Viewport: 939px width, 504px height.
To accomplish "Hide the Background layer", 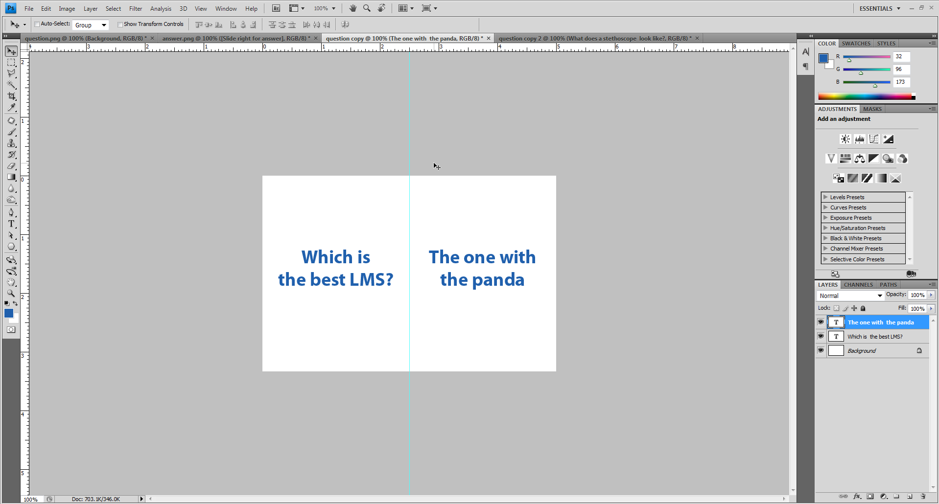I will click(x=821, y=350).
